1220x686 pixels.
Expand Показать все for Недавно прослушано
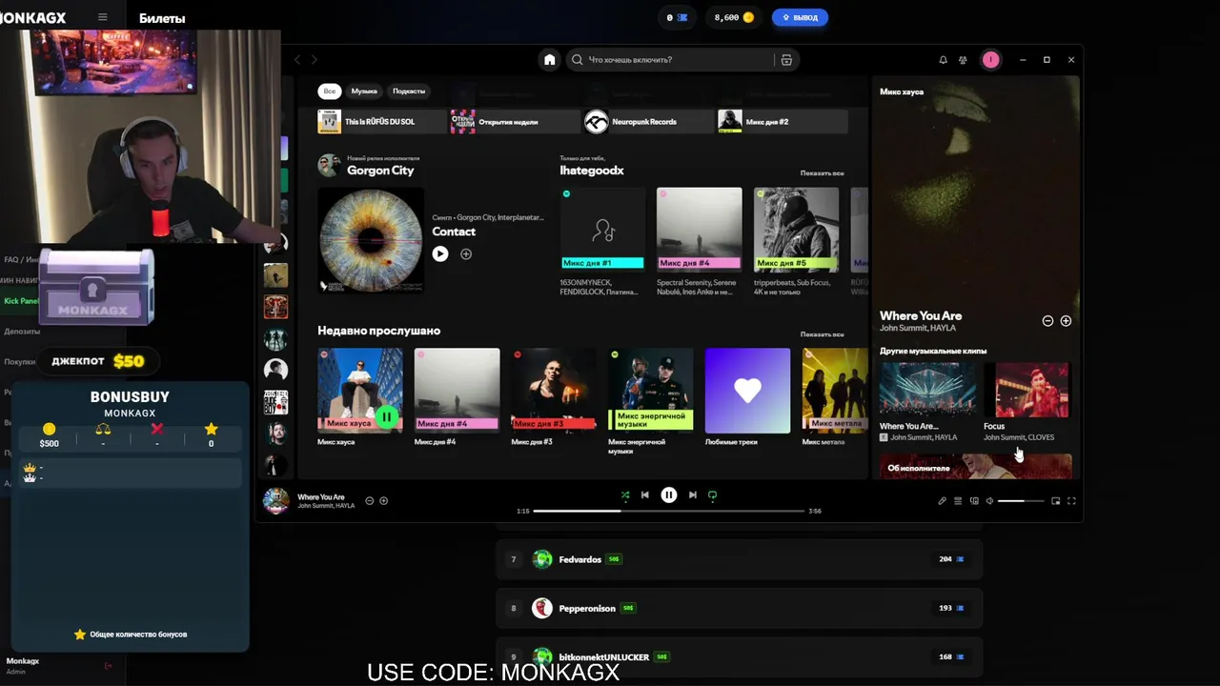(x=822, y=334)
